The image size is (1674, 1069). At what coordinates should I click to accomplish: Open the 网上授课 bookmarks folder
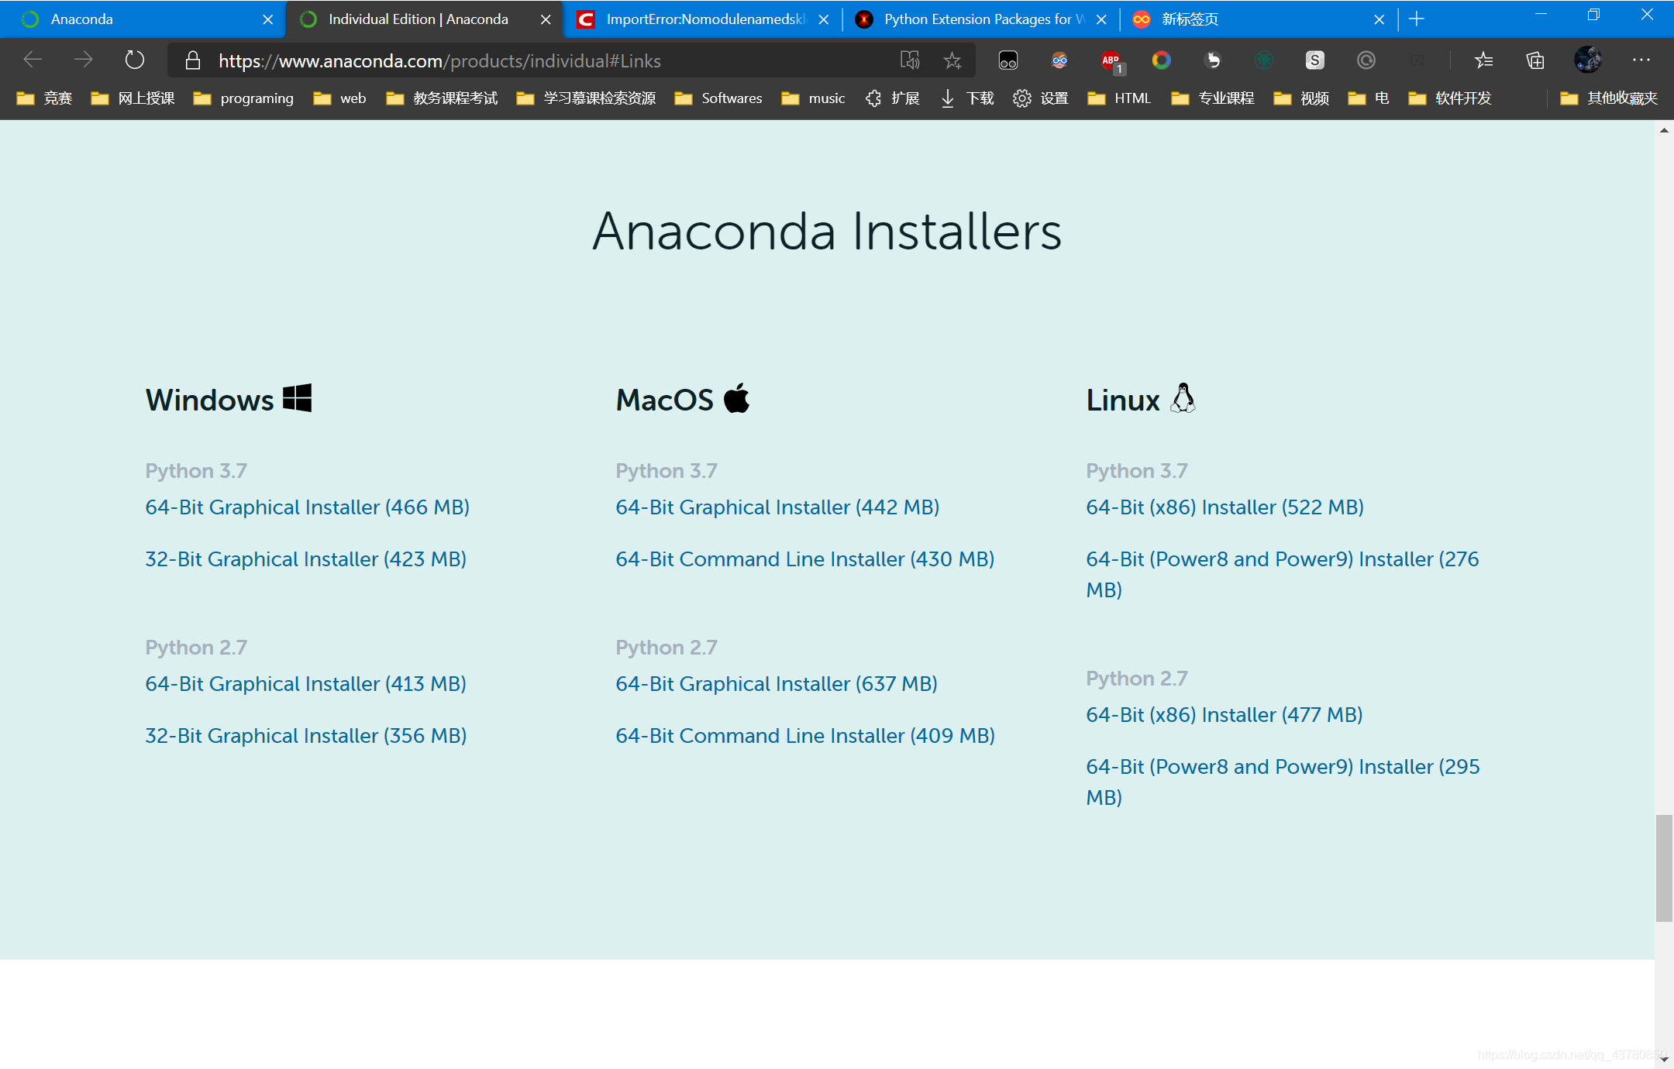click(133, 98)
